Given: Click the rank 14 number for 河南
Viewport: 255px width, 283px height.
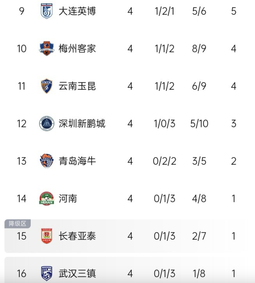Looking at the screenshot, I should click(22, 199).
